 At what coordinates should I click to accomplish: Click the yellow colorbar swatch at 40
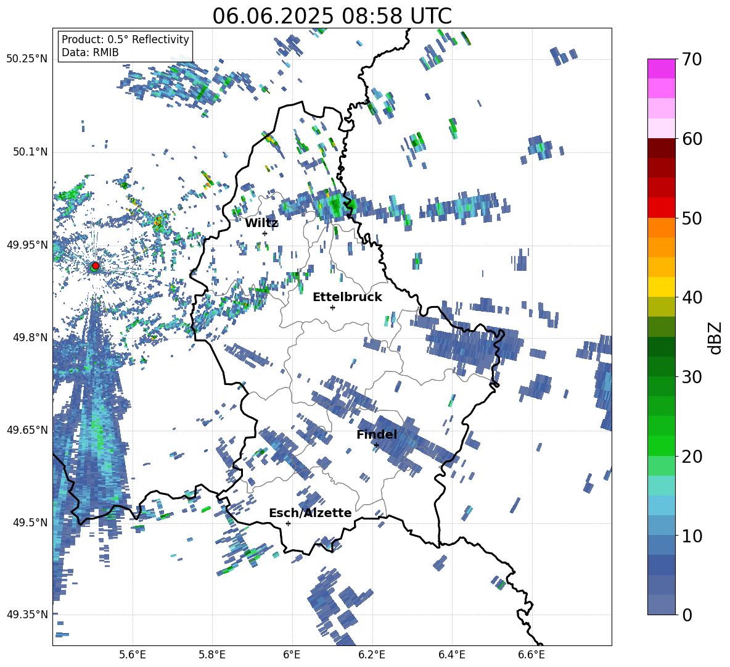(x=662, y=287)
